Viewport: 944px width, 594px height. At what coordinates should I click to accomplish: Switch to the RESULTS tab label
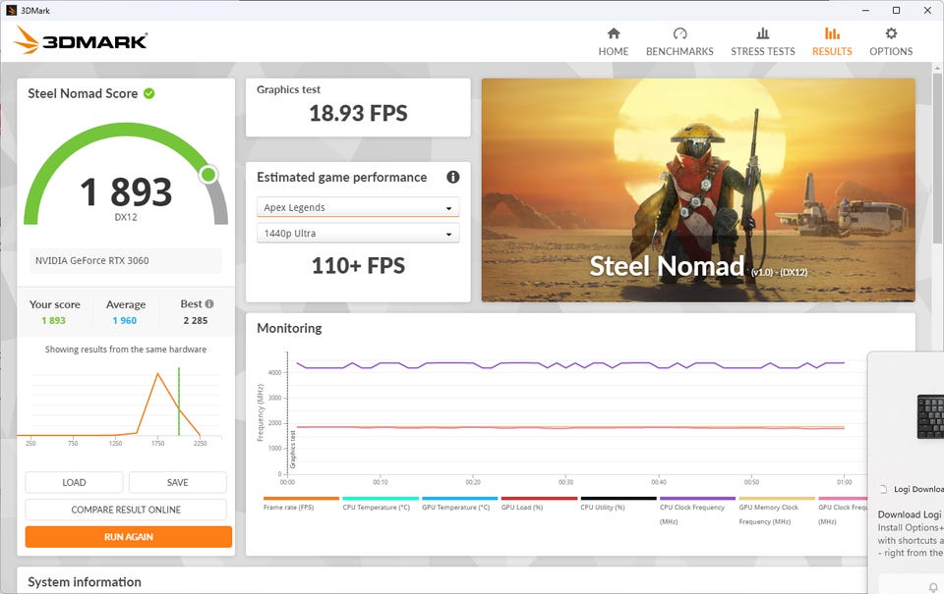(x=832, y=51)
